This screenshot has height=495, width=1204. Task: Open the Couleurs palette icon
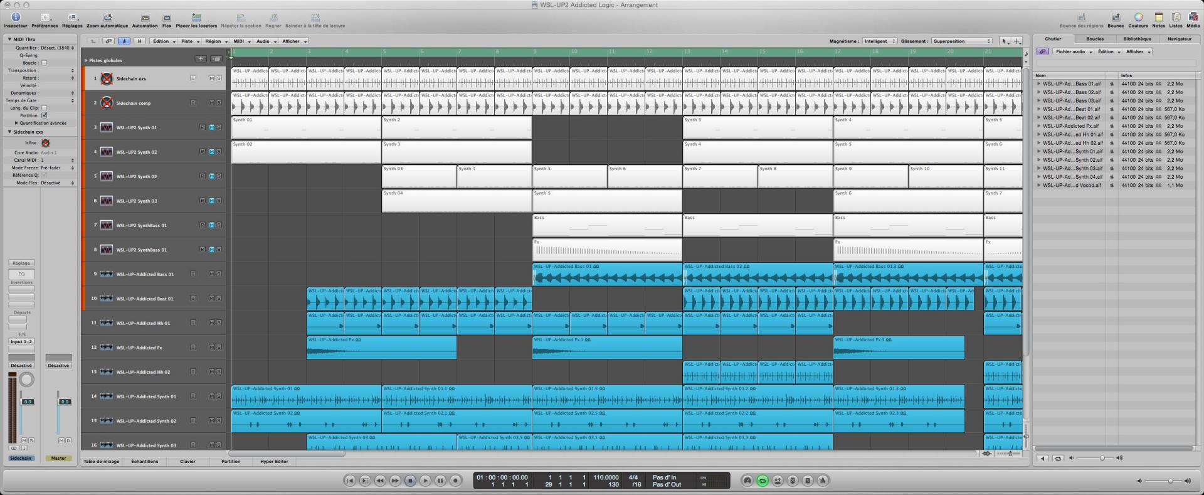coord(1138,18)
